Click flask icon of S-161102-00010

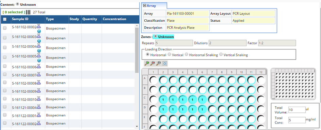tap(39, 99)
